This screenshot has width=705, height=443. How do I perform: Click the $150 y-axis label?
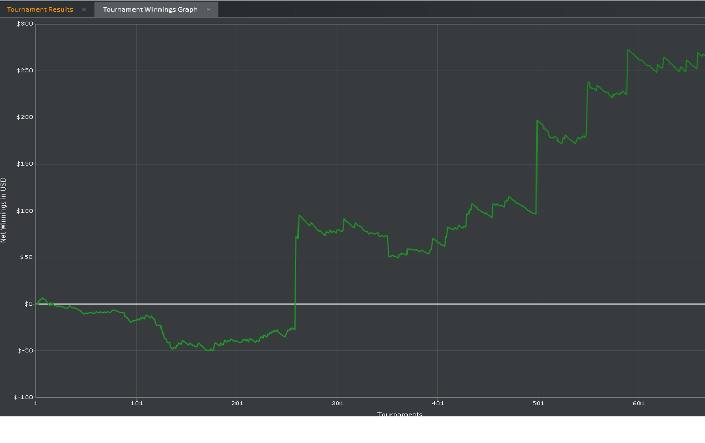25,164
